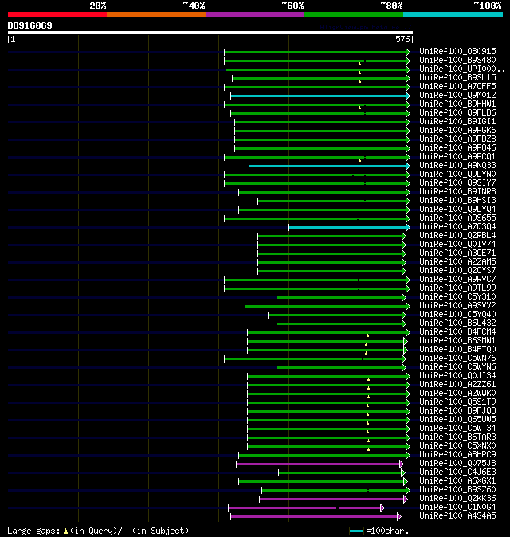Open UniRef100_A7QFF5 hit
Image resolution: width=510 pixels, height=537 pixels.
[x=457, y=86]
